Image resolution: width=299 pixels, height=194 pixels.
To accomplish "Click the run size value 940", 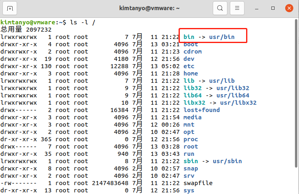I will pyautogui.click(x=123, y=154).
